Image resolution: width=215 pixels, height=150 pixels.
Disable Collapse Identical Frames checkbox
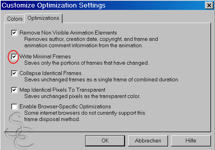(14, 73)
